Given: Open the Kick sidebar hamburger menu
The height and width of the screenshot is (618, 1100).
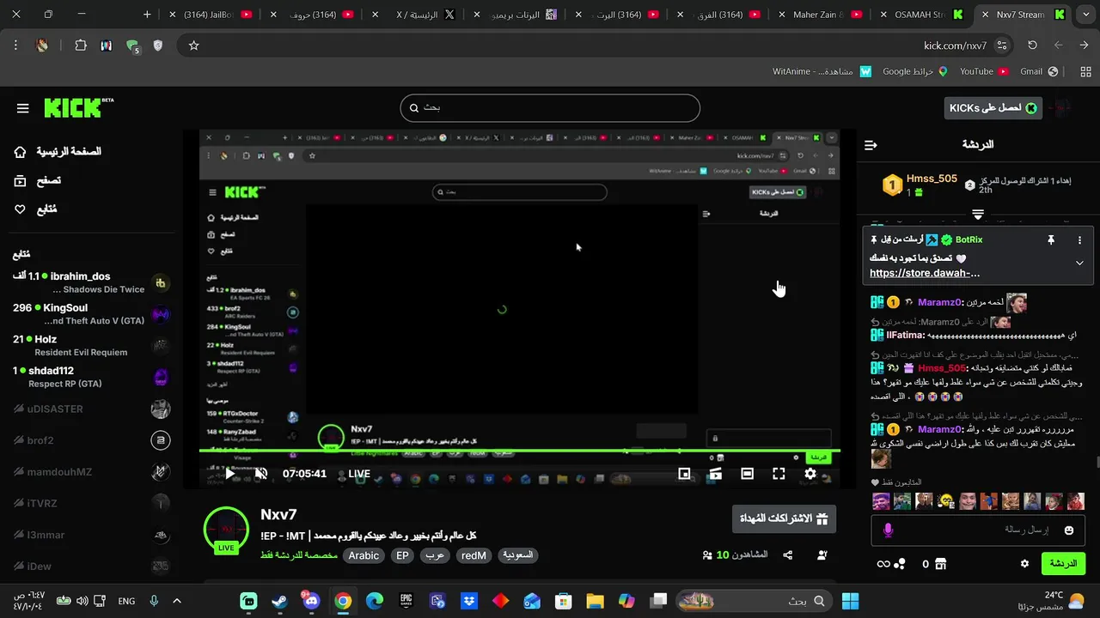Looking at the screenshot, I should pos(23,108).
